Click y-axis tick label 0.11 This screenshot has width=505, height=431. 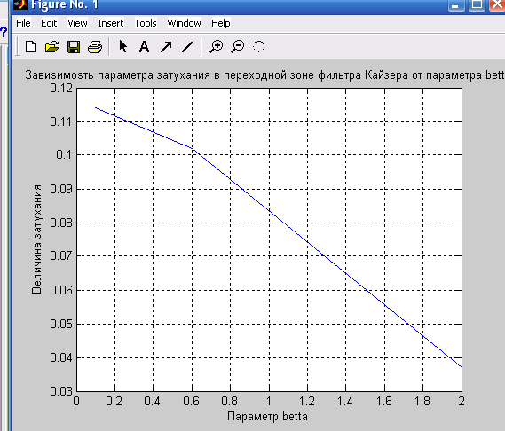pos(61,121)
